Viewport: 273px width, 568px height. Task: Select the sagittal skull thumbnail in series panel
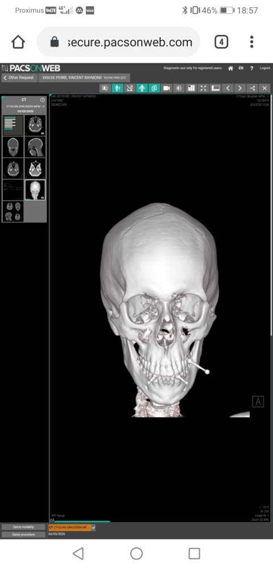36,148
